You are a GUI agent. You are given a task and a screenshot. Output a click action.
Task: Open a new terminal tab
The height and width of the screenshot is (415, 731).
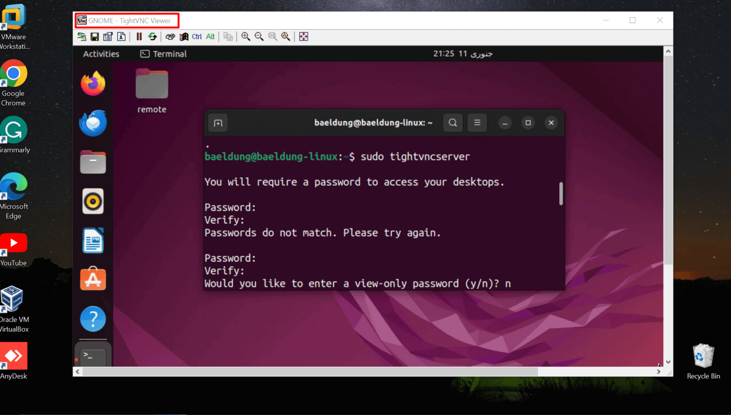(217, 123)
